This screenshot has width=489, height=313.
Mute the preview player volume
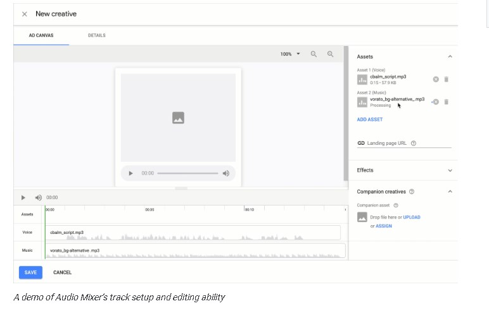[225, 173]
